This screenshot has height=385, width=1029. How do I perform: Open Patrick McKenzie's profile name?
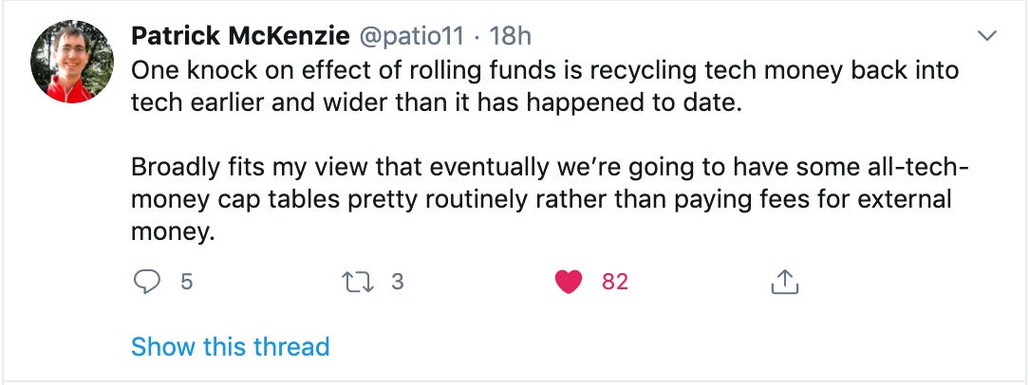tap(241, 37)
